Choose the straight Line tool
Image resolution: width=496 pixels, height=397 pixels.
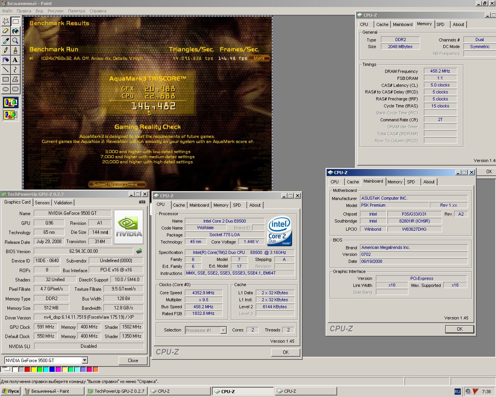[x=6, y=69]
